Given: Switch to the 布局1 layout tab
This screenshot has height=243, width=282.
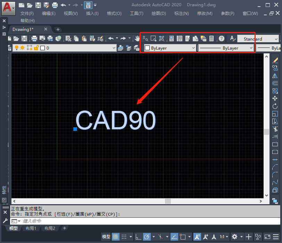Looking at the screenshot, I should click(x=31, y=228).
